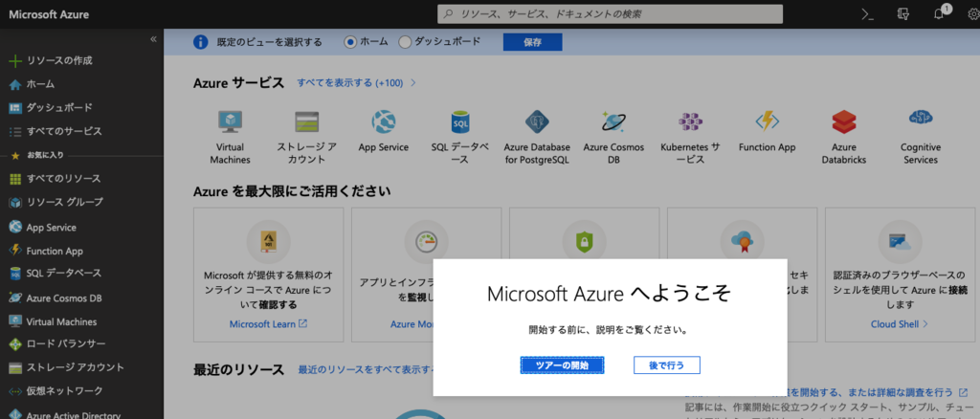Open the Cloud Shell card link
The width and height of the screenshot is (980, 419).
(900, 324)
